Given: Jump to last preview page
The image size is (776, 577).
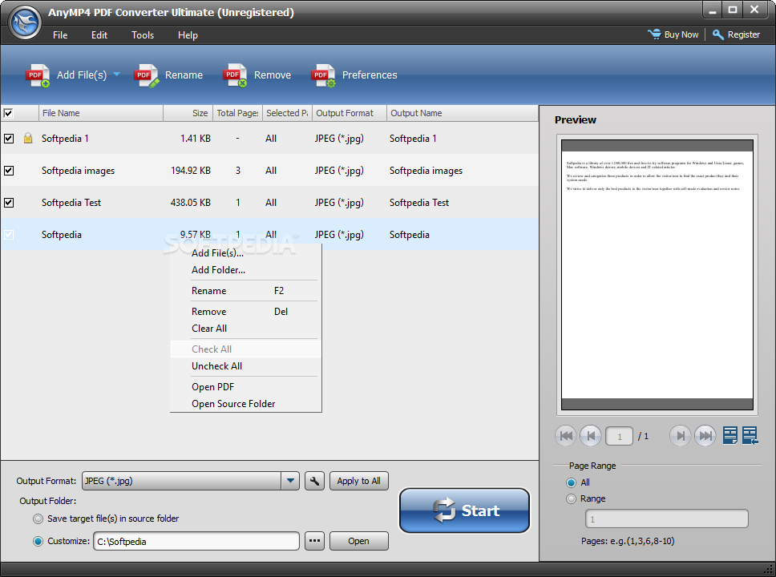Looking at the screenshot, I should click(x=705, y=436).
